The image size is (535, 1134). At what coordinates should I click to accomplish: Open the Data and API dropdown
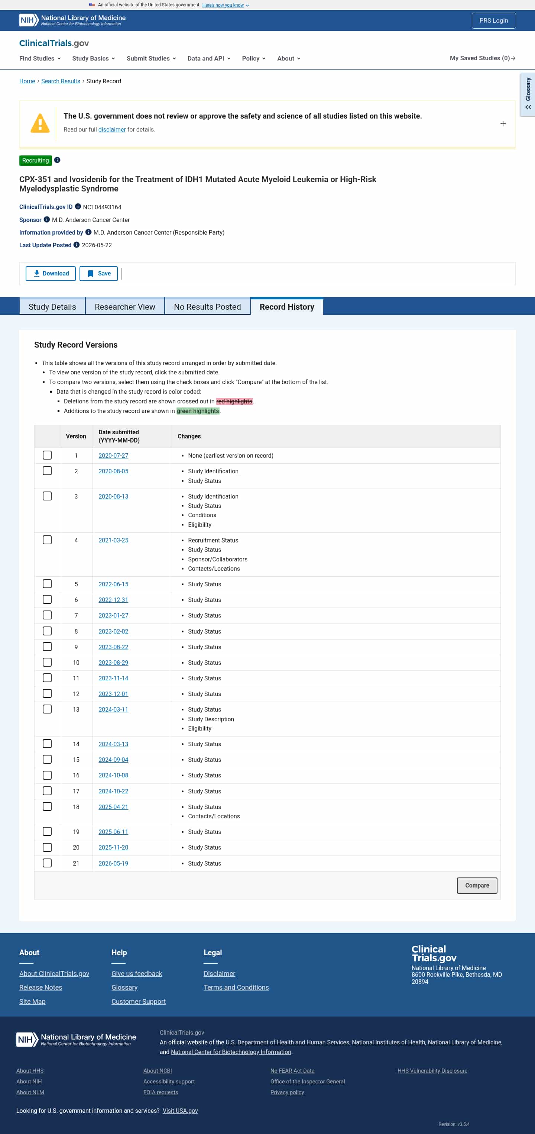(209, 58)
